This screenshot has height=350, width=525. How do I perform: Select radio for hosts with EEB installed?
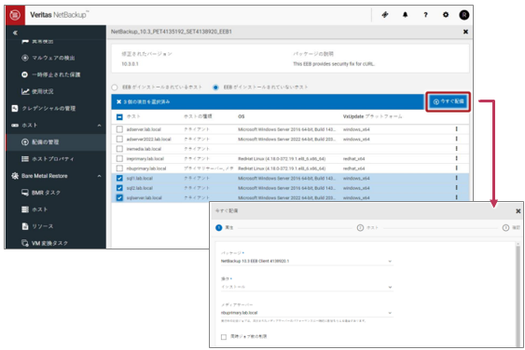[115, 87]
